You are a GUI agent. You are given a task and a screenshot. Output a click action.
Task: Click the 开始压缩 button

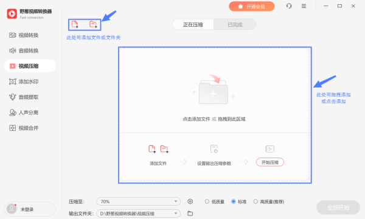(269, 162)
